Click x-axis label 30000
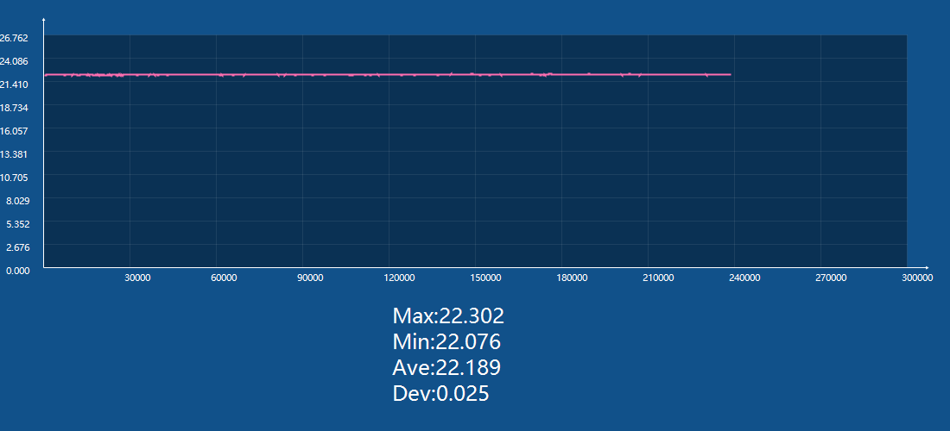Screen dimensions: 950x431 [137, 278]
